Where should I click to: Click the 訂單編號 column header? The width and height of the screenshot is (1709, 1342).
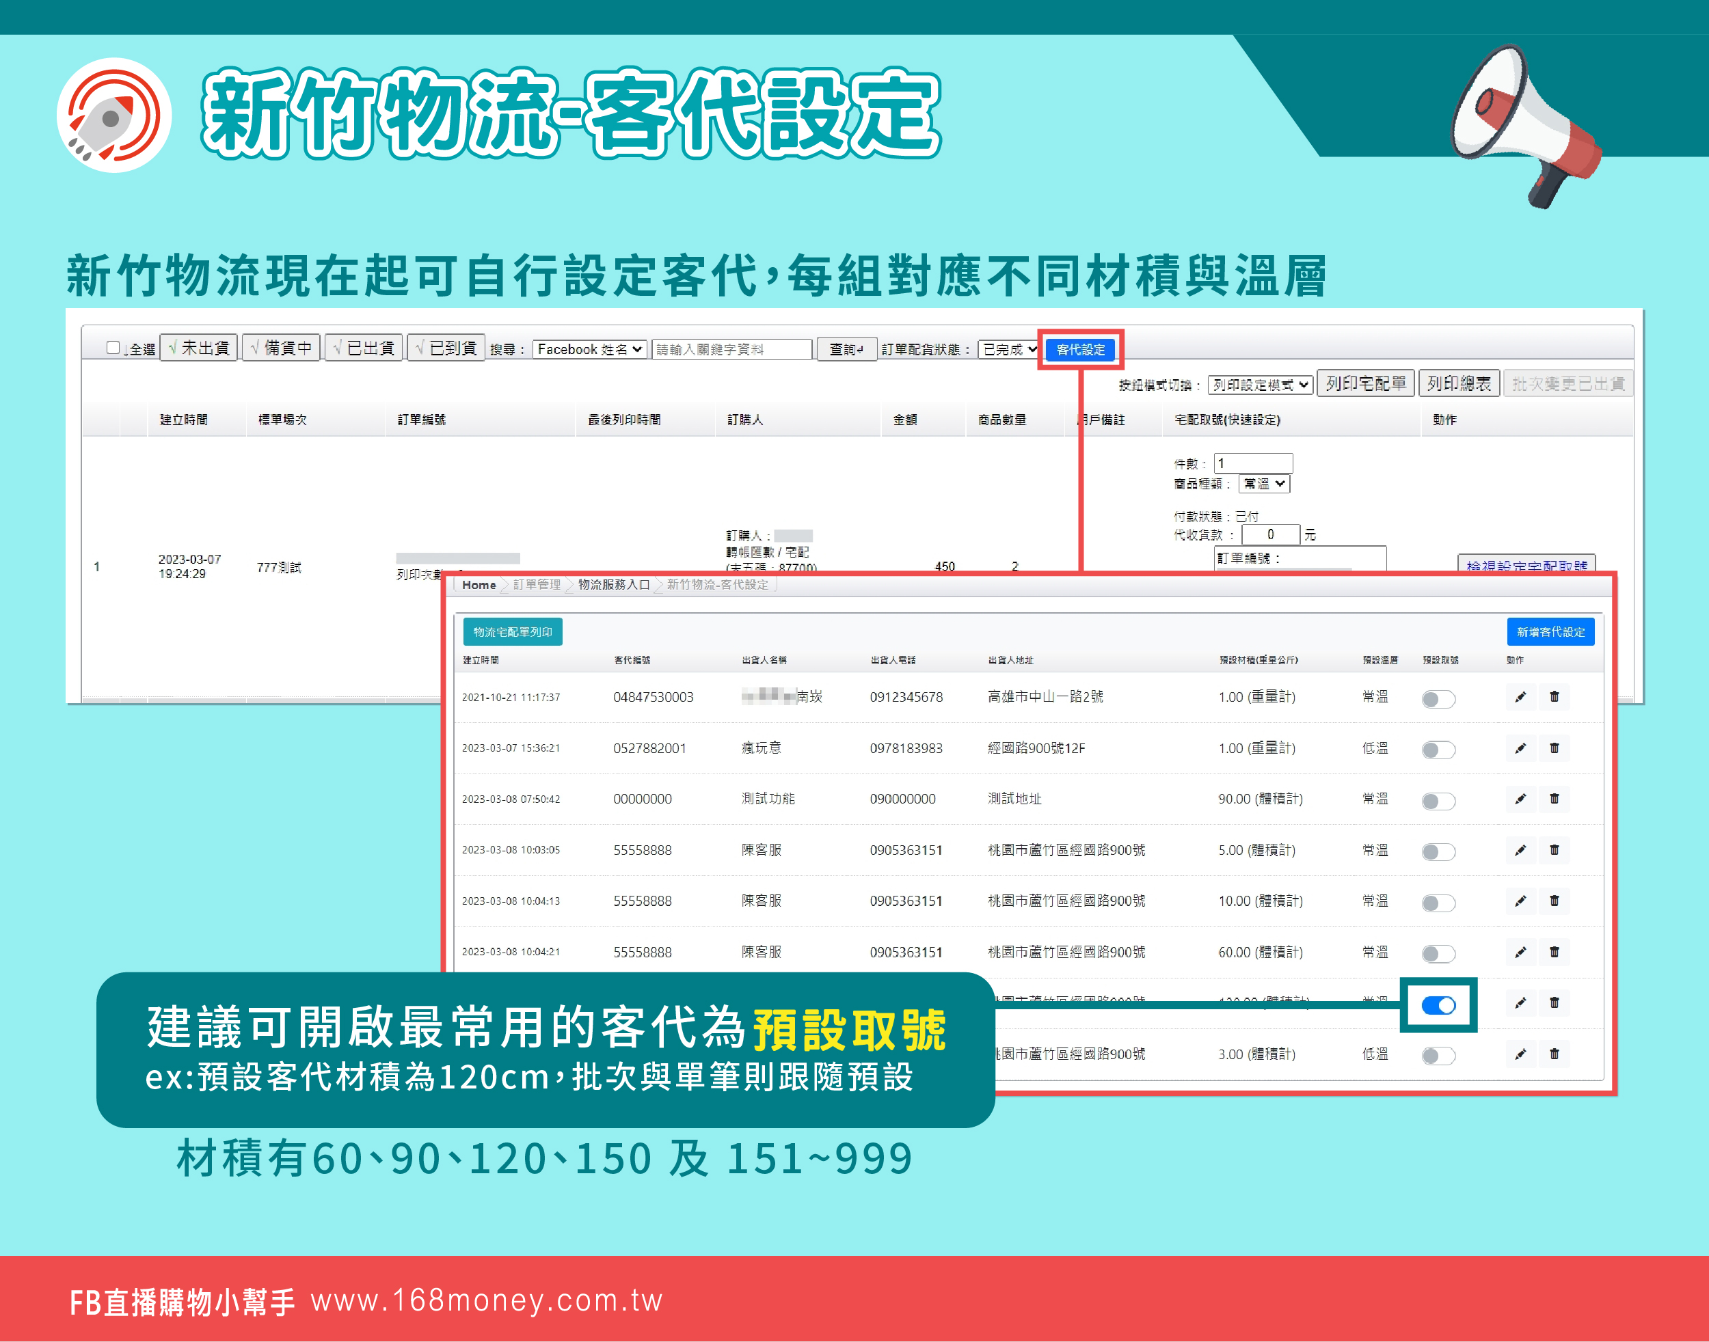pos(421,420)
